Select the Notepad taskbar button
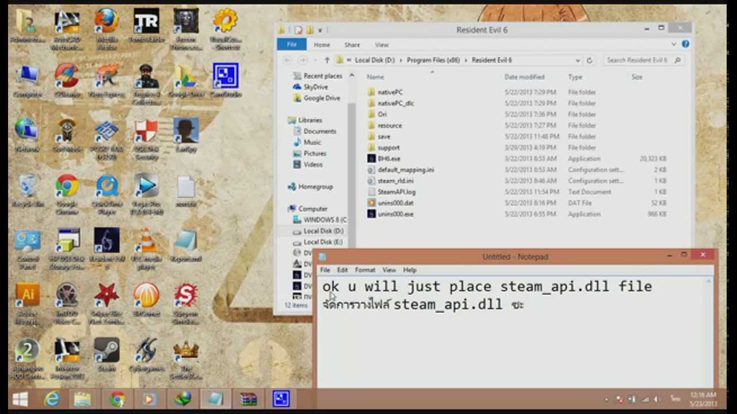The height and width of the screenshot is (414, 737). click(x=215, y=399)
